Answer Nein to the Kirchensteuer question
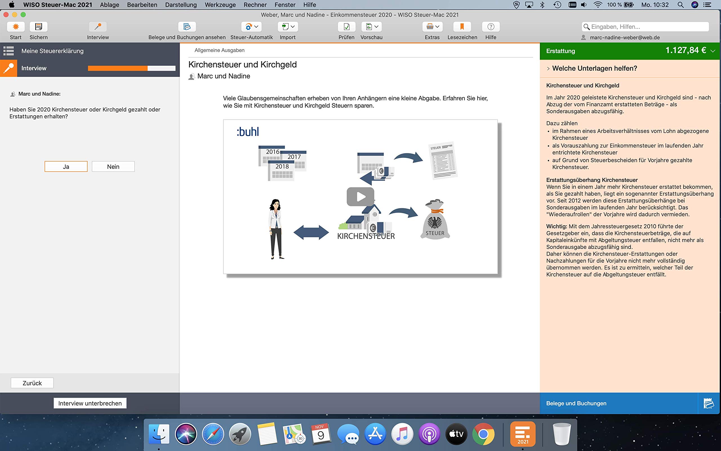This screenshot has width=721, height=451. (113, 166)
